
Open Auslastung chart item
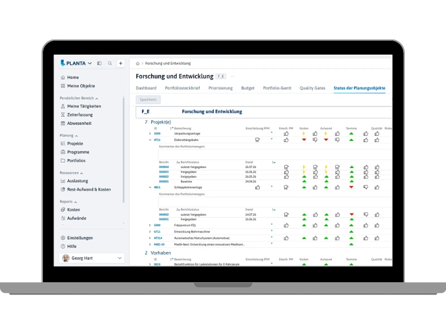click(74, 180)
